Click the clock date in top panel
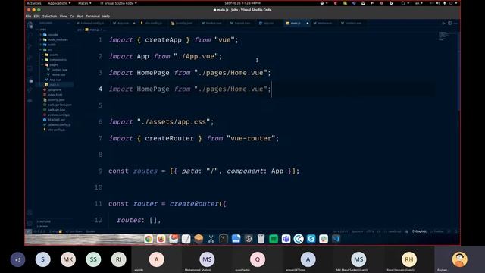Screen dimensions: 485x273 [242, 3]
